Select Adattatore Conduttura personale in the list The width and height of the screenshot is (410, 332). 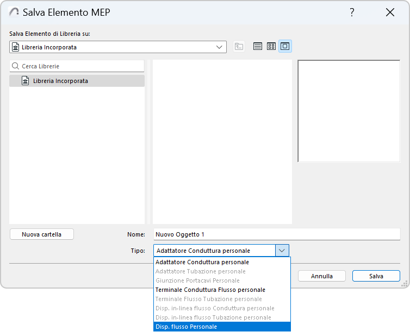point(222,262)
